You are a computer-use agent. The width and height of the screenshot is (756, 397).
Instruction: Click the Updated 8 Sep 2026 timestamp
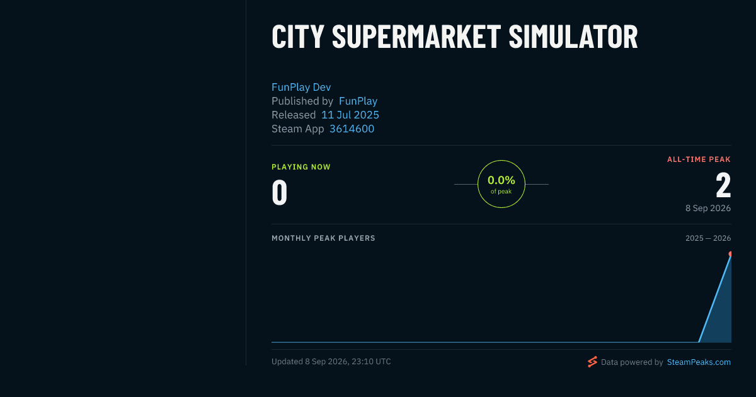tap(331, 362)
